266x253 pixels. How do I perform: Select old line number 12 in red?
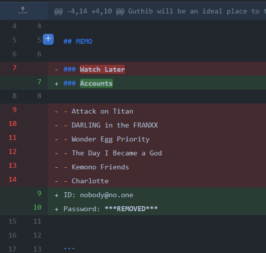point(12,151)
